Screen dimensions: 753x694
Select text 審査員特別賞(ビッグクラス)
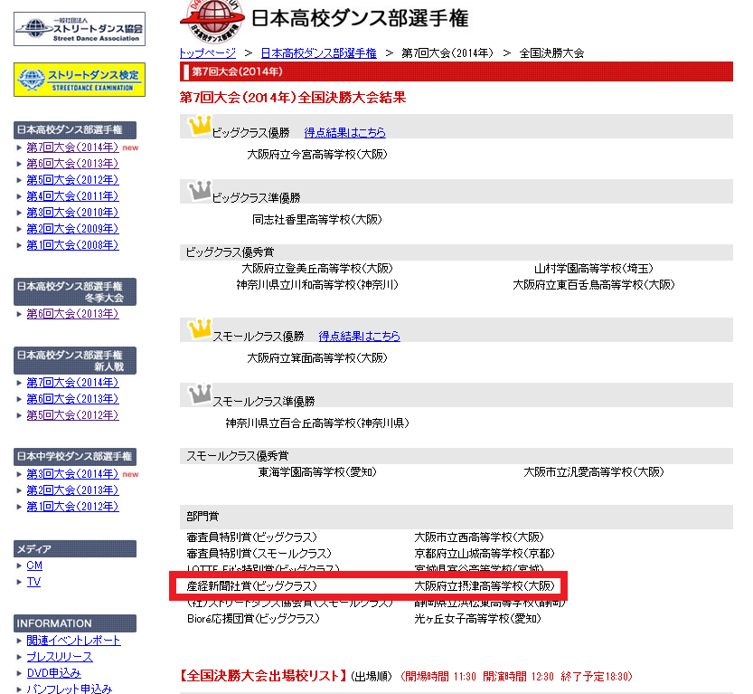coord(251,537)
